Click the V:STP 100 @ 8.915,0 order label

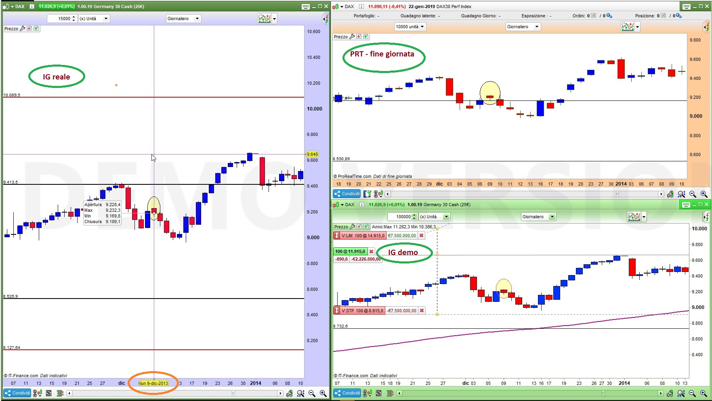click(x=362, y=311)
